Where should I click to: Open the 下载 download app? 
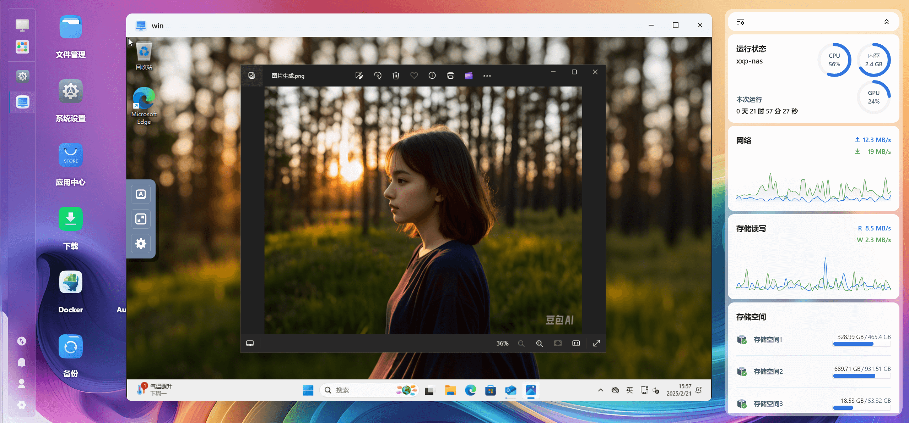(70, 219)
